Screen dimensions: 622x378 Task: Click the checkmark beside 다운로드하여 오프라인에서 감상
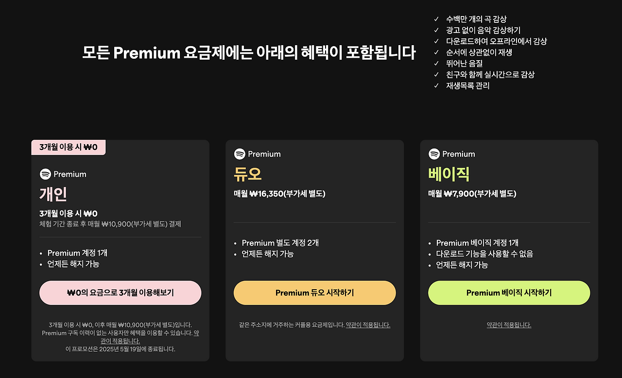point(436,41)
